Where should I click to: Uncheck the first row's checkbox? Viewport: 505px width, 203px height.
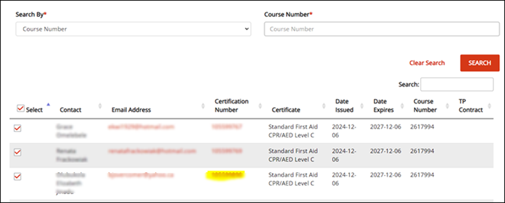pos(18,128)
